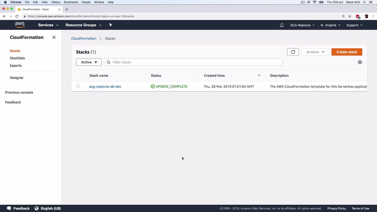Click the English (US) language selector

coord(51,208)
